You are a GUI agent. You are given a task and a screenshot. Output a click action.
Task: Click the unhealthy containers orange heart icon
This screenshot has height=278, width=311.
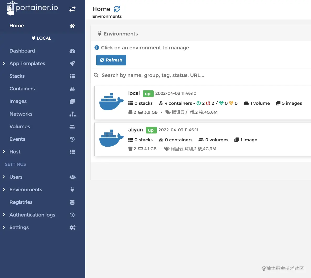pyautogui.click(x=231, y=103)
